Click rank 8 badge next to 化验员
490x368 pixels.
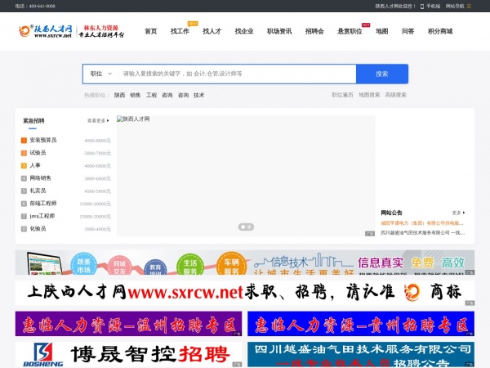(24, 229)
